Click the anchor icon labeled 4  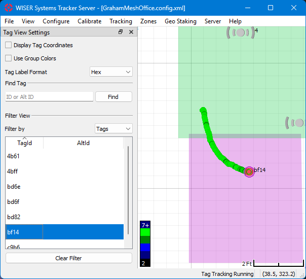pyautogui.click(x=241, y=33)
